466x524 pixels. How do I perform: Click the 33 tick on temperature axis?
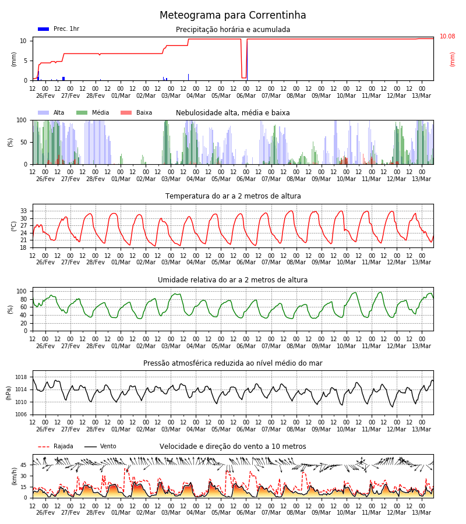24,211
